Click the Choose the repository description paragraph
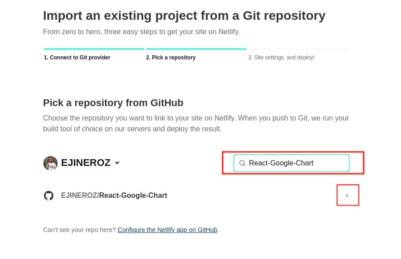Viewport: 401px width, 259px height. (x=196, y=124)
